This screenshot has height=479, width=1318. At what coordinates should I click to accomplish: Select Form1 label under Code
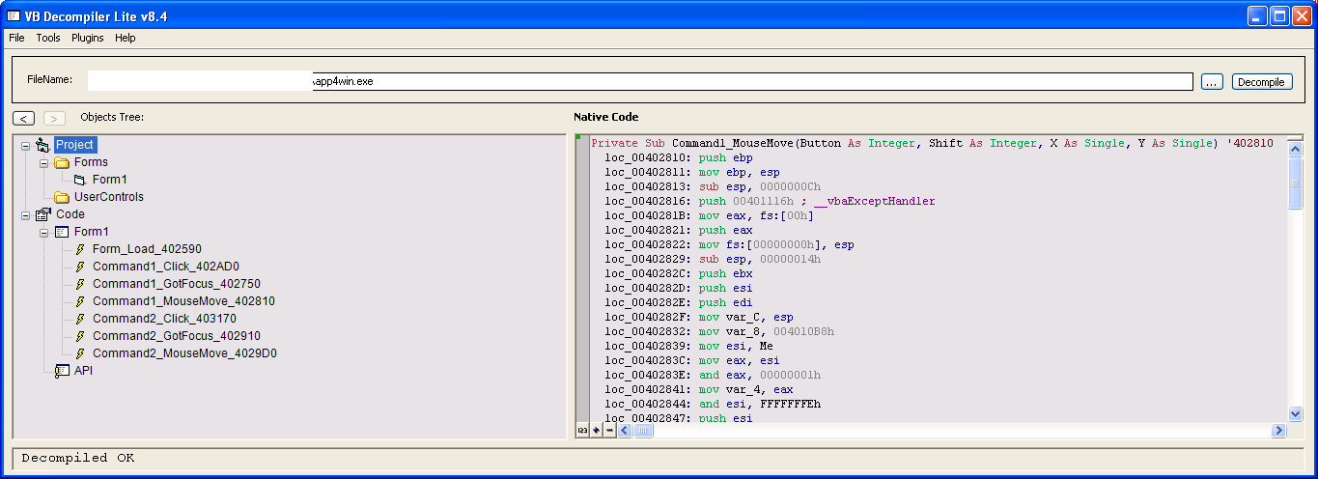(92, 232)
